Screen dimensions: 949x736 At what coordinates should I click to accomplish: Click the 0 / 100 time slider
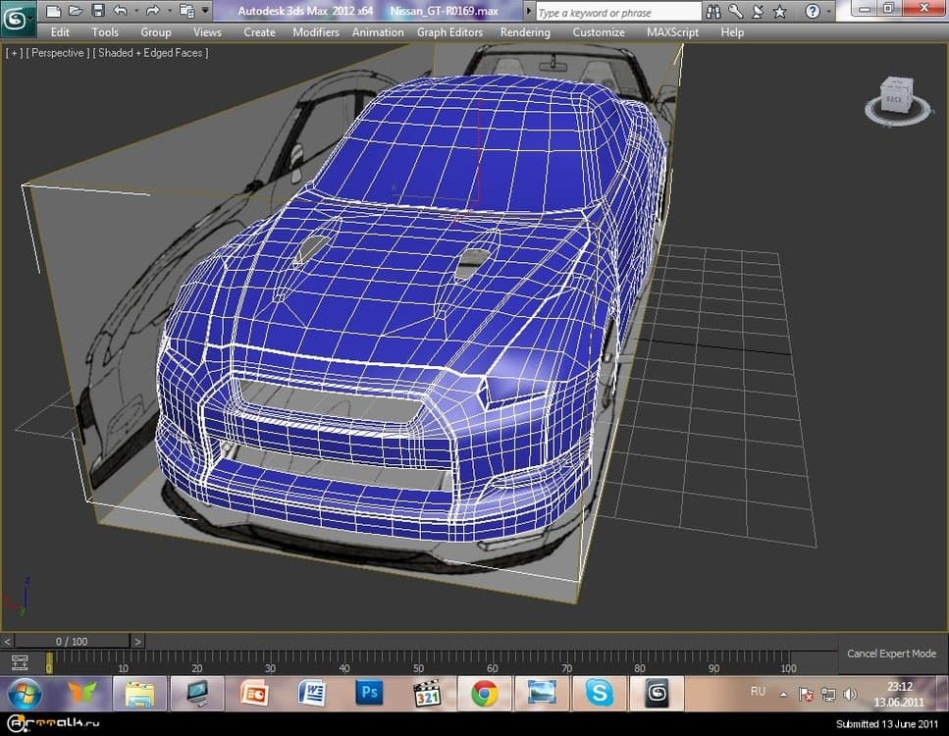click(72, 642)
